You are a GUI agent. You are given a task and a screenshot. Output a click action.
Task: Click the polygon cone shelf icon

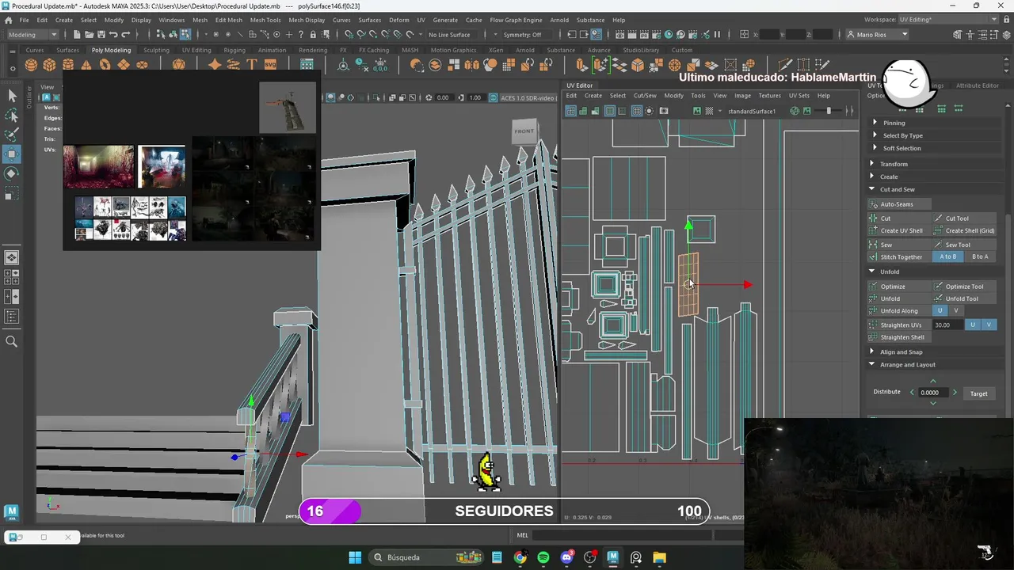tap(86, 65)
